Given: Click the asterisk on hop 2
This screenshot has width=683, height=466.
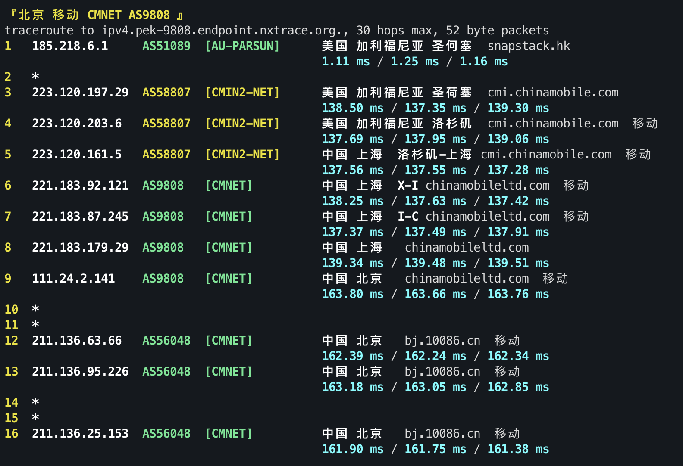Looking at the screenshot, I should point(35,77).
